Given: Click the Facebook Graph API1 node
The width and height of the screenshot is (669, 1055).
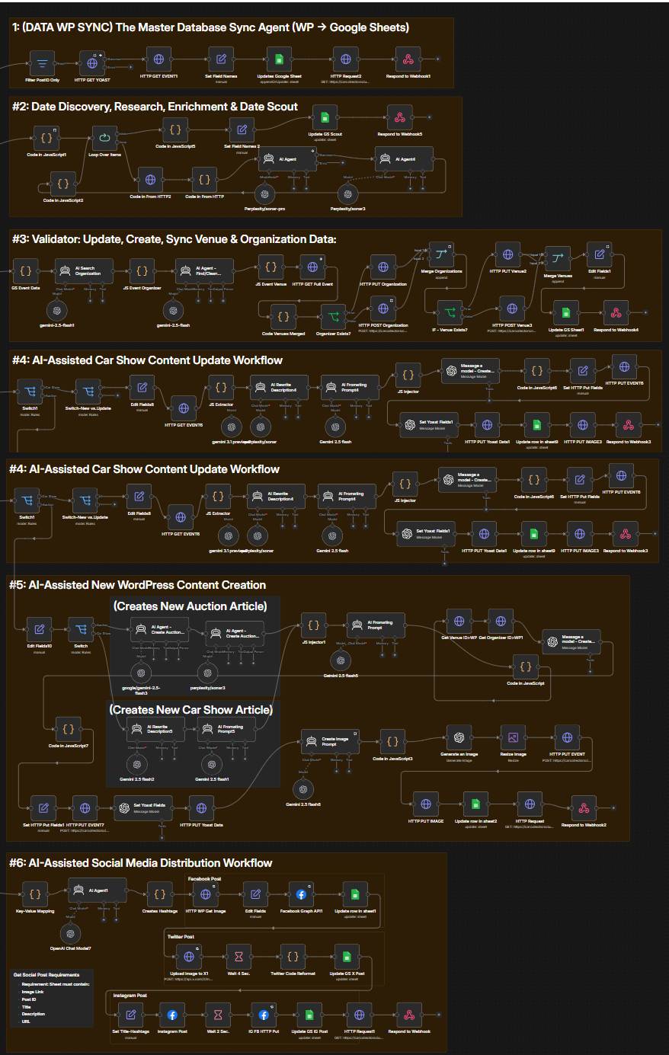Looking at the screenshot, I should pyautogui.click(x=301, y=894).
